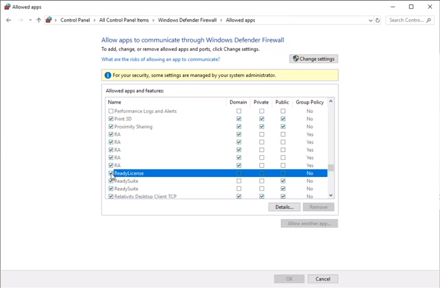
Task: Click the Private column header
Action: pyautogui.click(x=261, y=102)
